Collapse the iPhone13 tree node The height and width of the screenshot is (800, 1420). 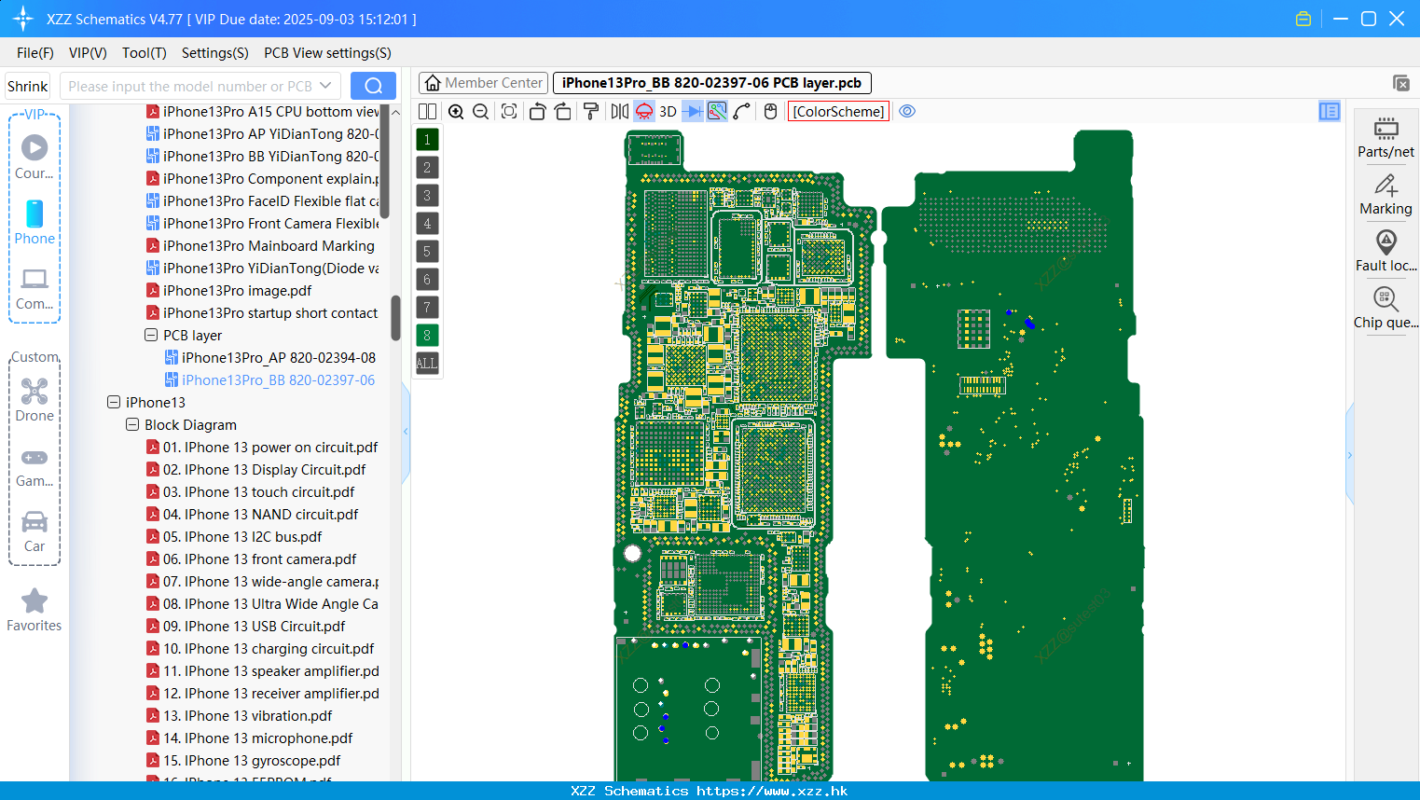click(x=114, y=402)
